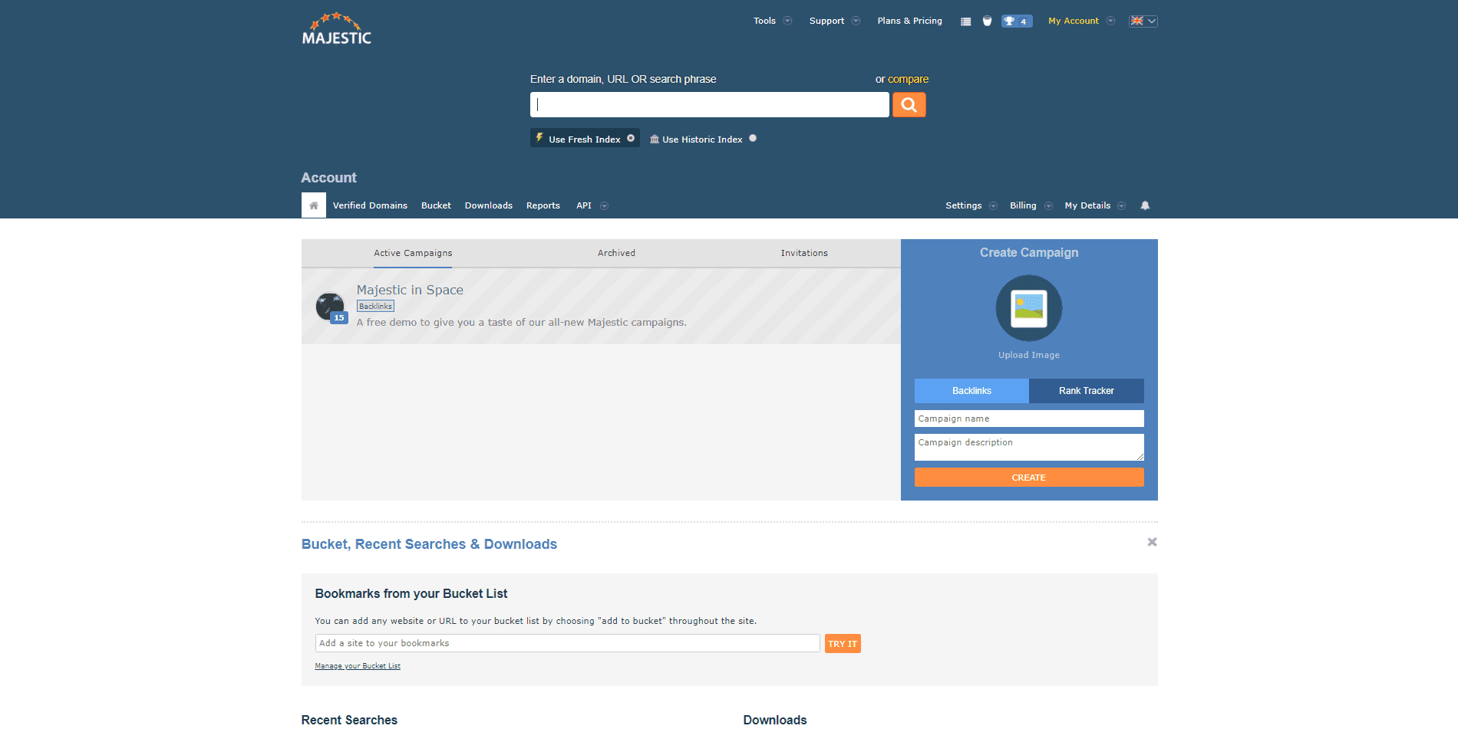
Task: Switch to the Invitations tab
Action: [804, 253]
